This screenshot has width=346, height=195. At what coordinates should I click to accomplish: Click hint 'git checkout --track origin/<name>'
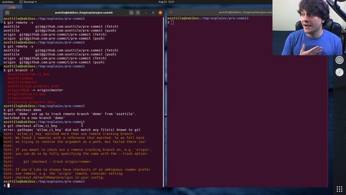click(x=57, y=161)
